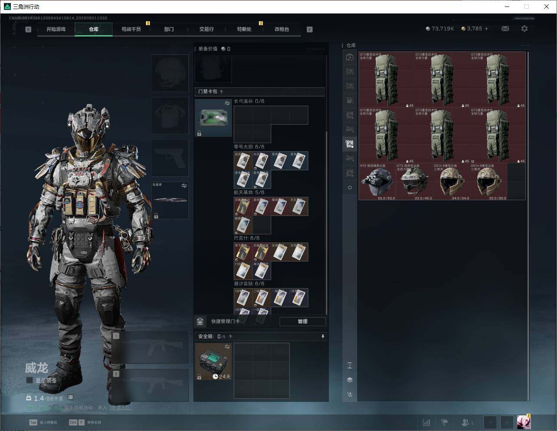Open the 特战干员 tab
557x431 pixels.
point(131,29)
